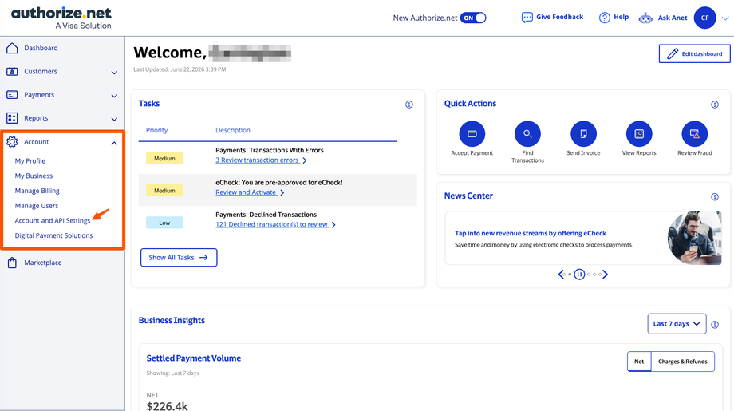Click the Find Transactions magnifier icon
734x411 pixels.
[x=527, y=134]
